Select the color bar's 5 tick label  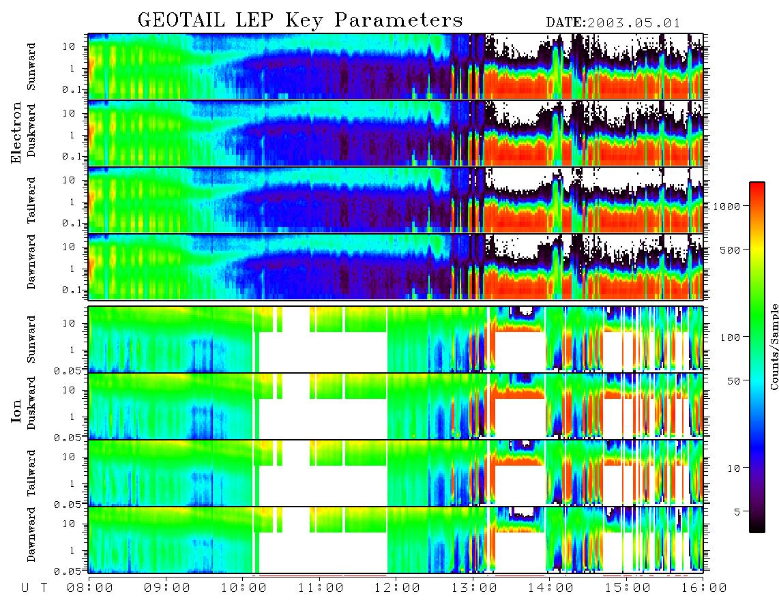pyautogui.click(x=737, y=512)
